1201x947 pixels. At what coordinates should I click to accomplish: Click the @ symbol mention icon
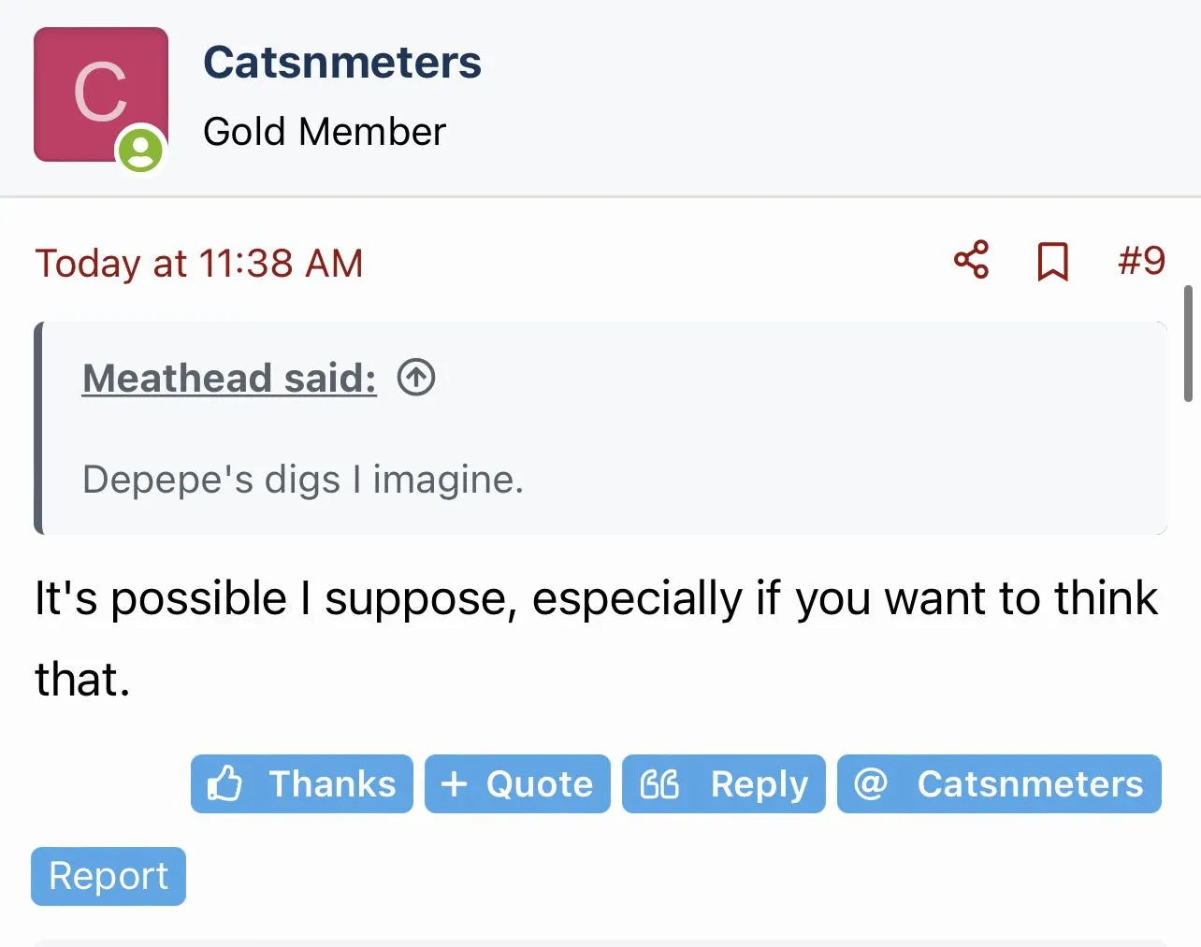tap(870, 783)
